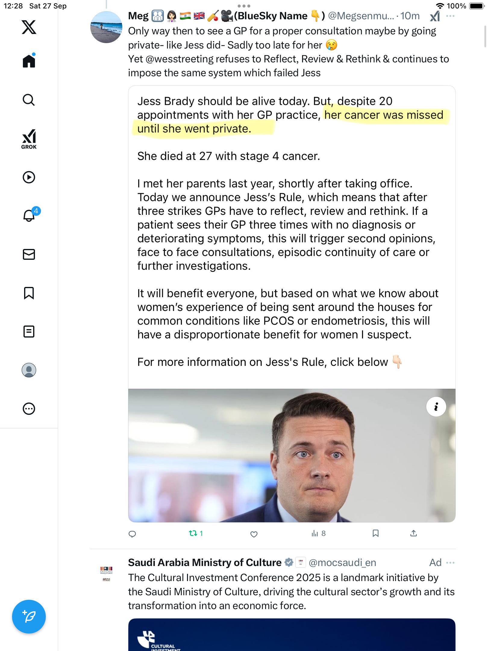The image size is (488, 651).
Task: Click the image info button on photo
Action: pos(436,407)
